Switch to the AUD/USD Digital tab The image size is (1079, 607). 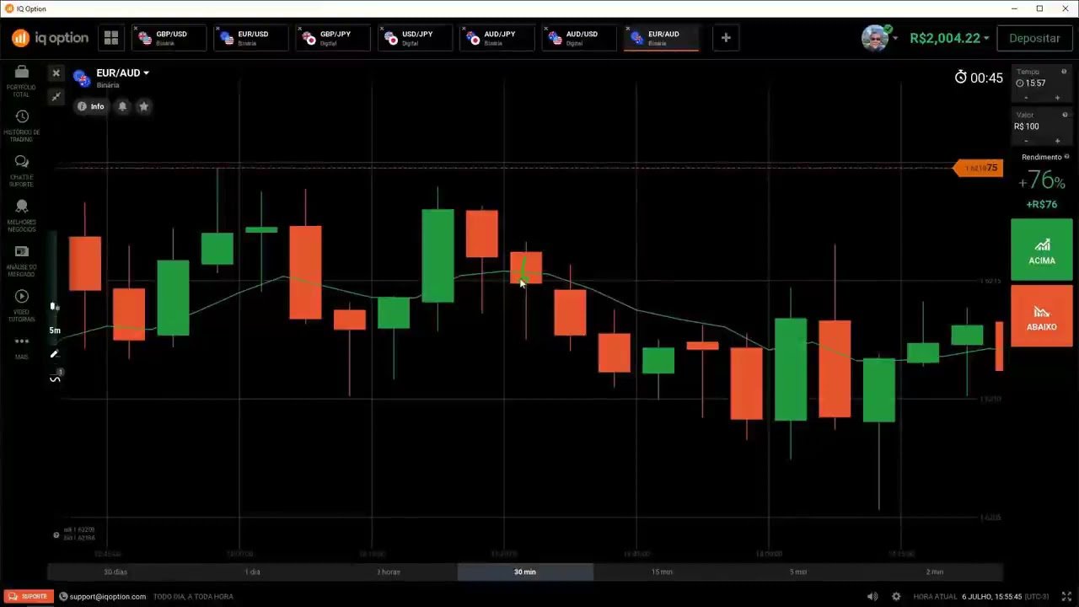[579, 38]
